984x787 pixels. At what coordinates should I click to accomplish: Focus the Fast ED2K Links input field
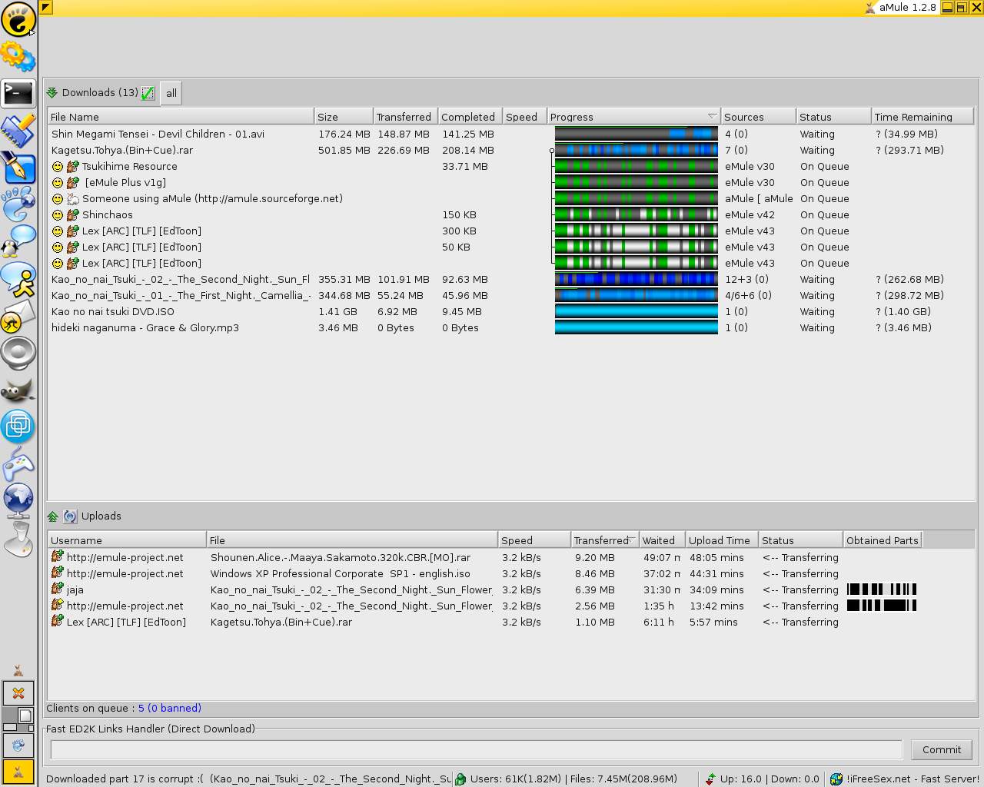(x=476, y=749)
